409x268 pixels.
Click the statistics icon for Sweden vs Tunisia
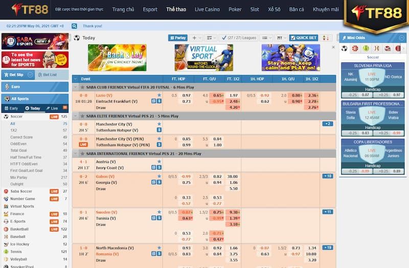pyautogui.click(x=154, y=218)
